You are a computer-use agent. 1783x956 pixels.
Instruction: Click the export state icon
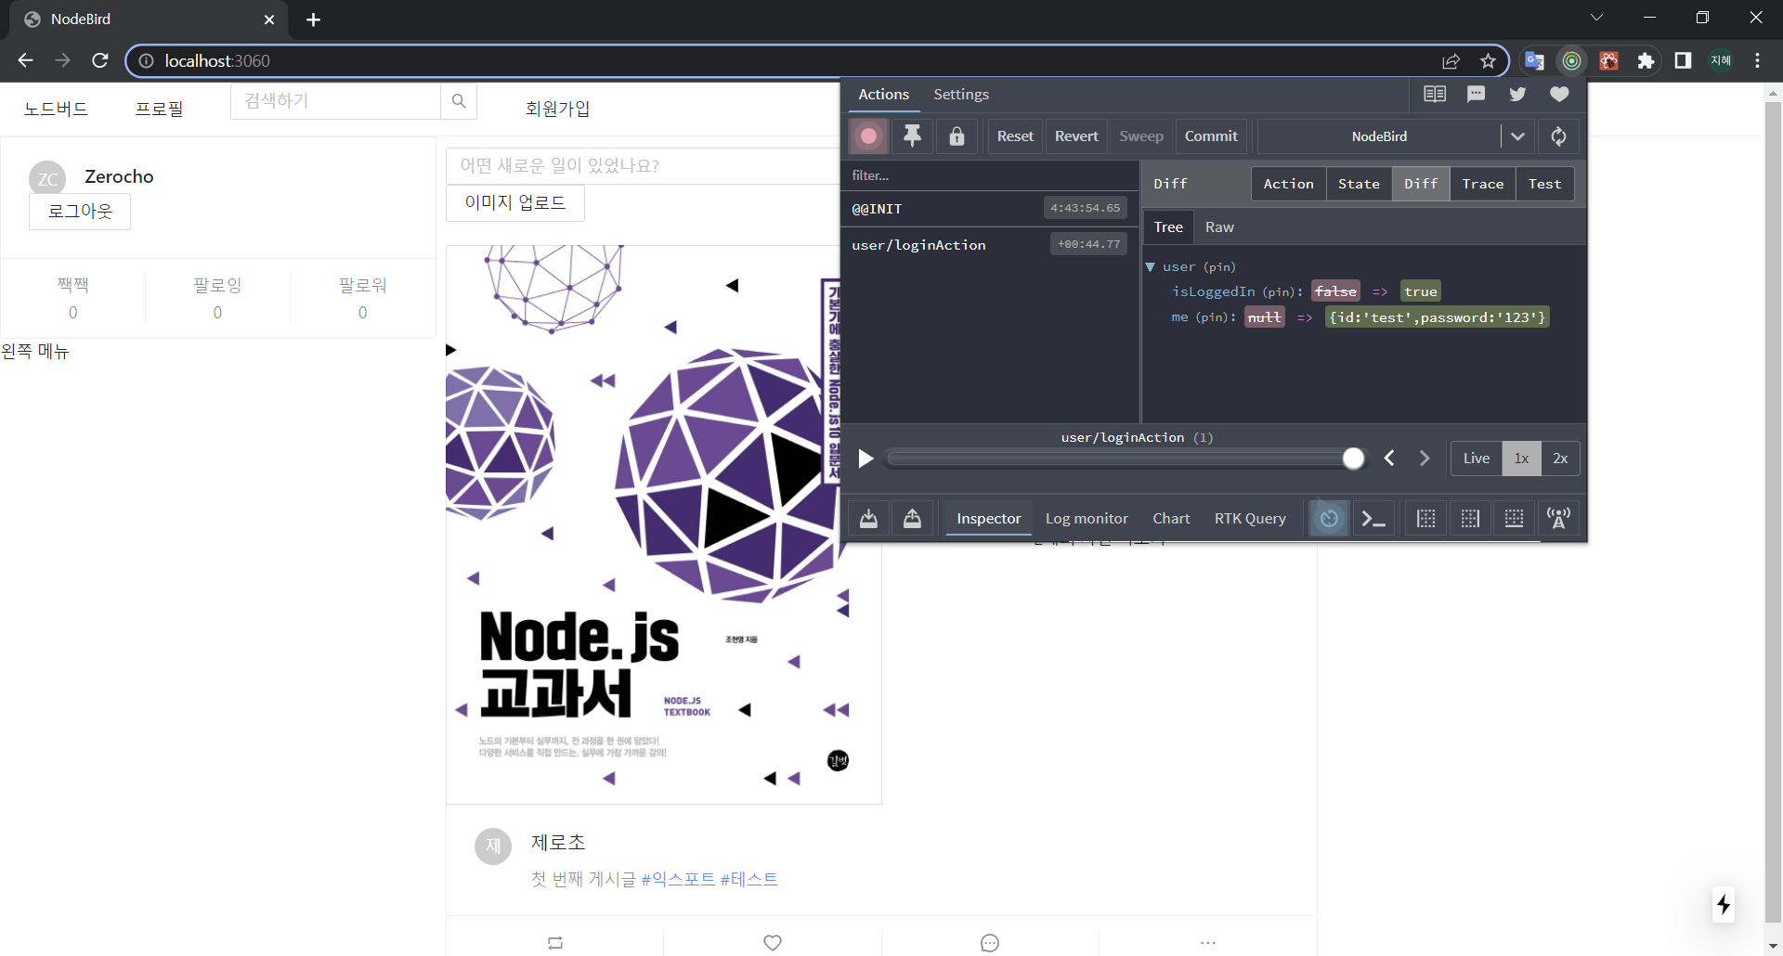(912, 519)
